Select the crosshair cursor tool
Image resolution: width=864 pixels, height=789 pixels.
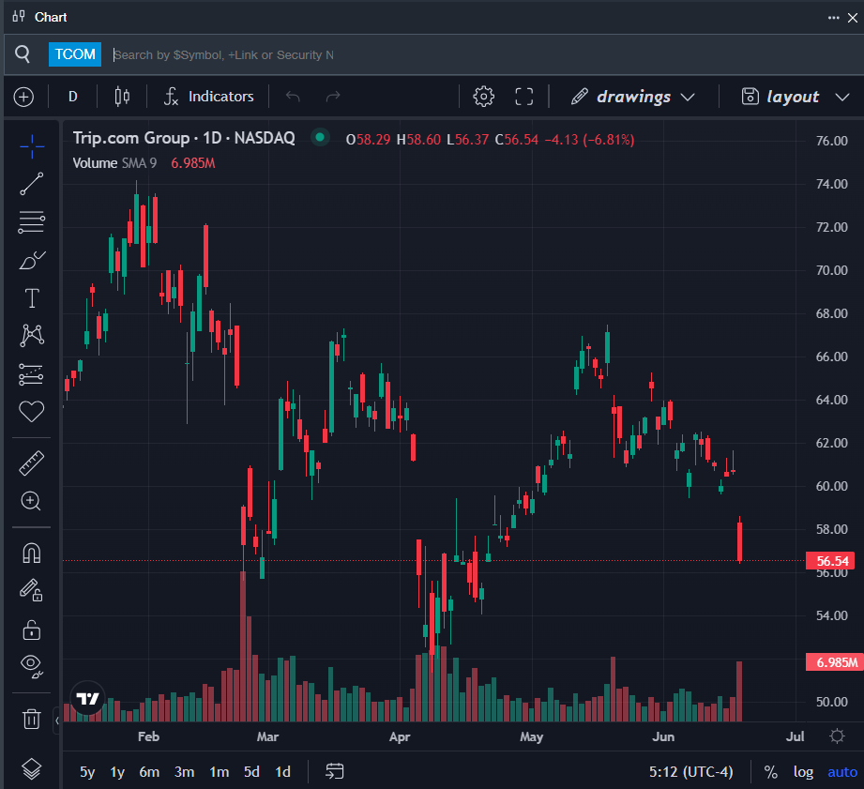[x=31, y=146]
